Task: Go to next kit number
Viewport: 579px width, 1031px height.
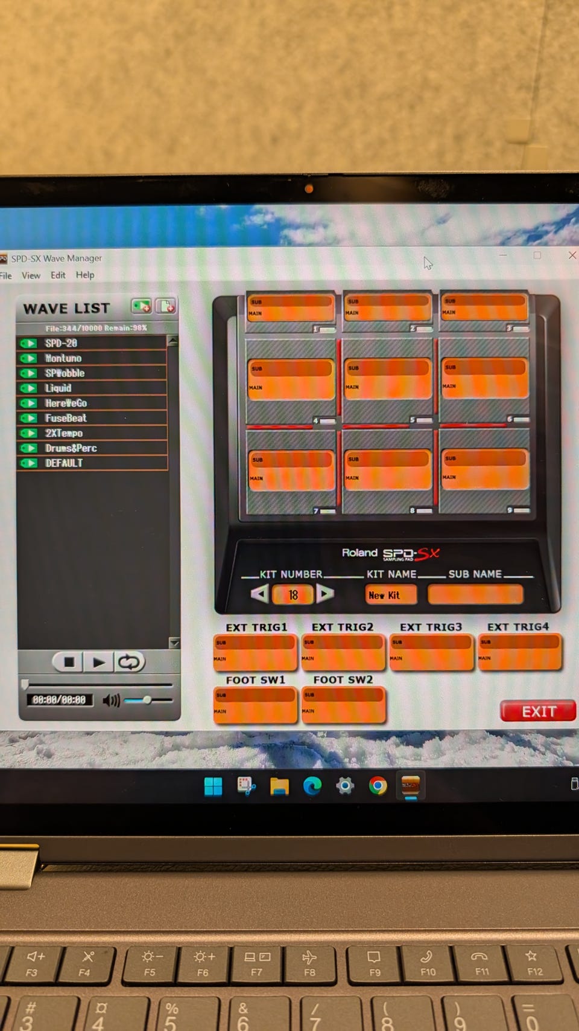Action: (x=324, y=594)
